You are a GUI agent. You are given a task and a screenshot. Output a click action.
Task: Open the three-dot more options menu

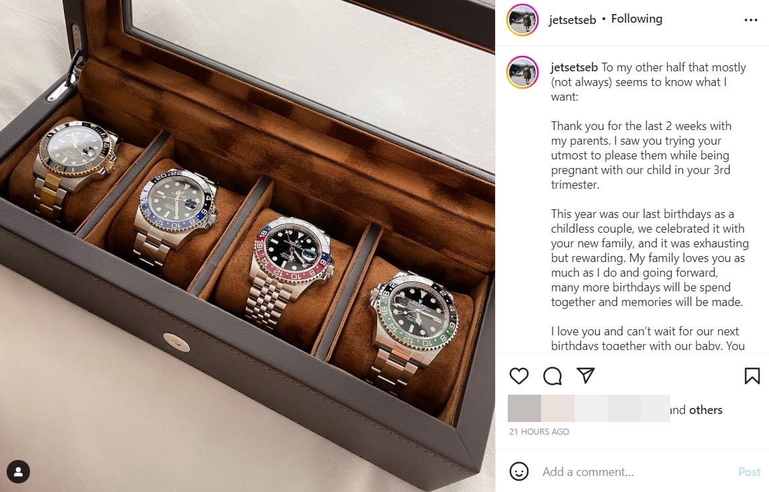[750, 20]
